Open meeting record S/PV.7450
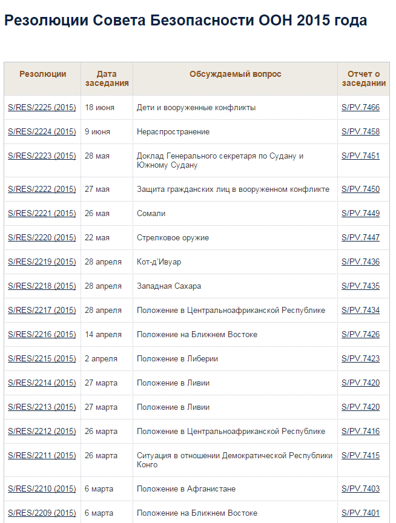Screen dimensions: 396x523 click(361, 189)
